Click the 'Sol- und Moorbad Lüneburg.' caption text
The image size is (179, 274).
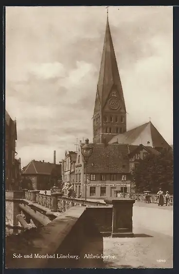pos(46,256)
